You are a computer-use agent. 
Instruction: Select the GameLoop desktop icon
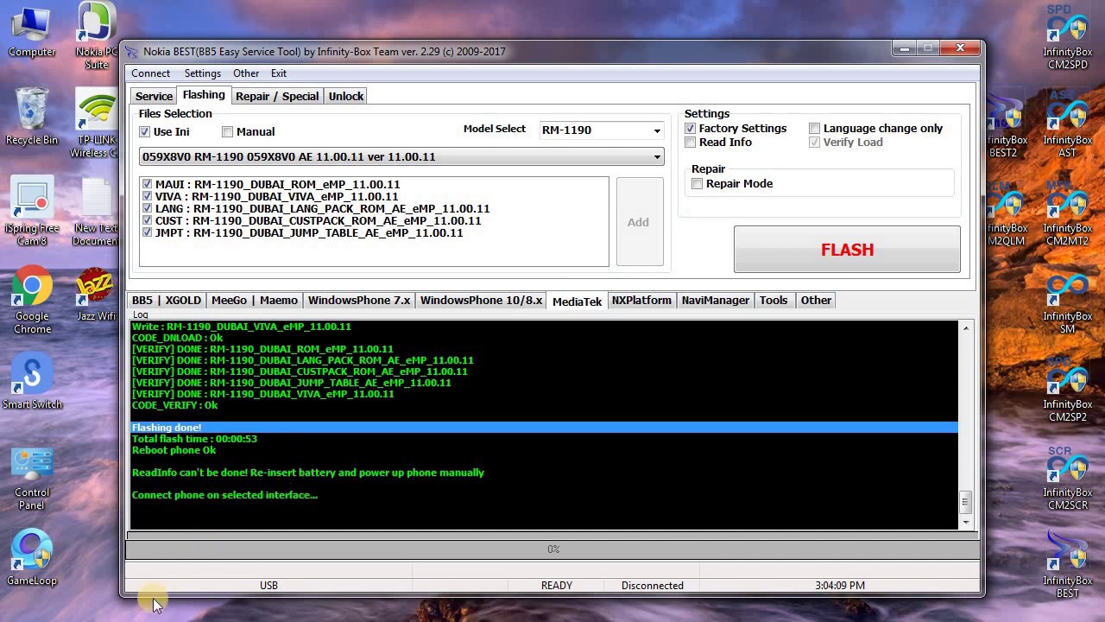(x=32, y=558)
